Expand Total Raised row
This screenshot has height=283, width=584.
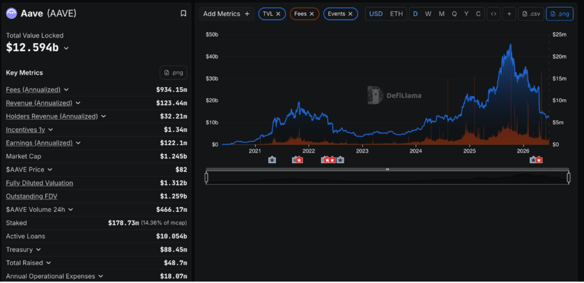tap(48, 263)
